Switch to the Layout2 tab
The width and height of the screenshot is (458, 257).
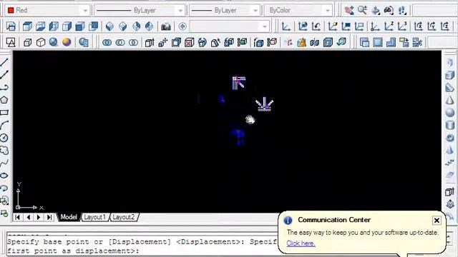tap(124, 217)
